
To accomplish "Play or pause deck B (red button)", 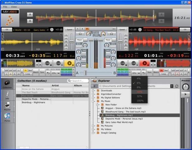I will 145,63.
